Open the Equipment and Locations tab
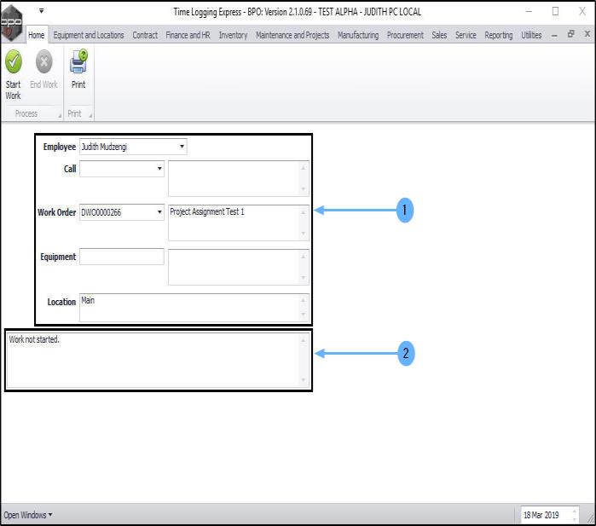Screen dimensions: 596x526 tap(89, 35)
